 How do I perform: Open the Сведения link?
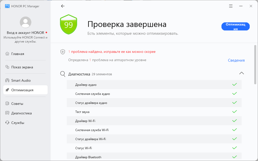click(236, 60)
